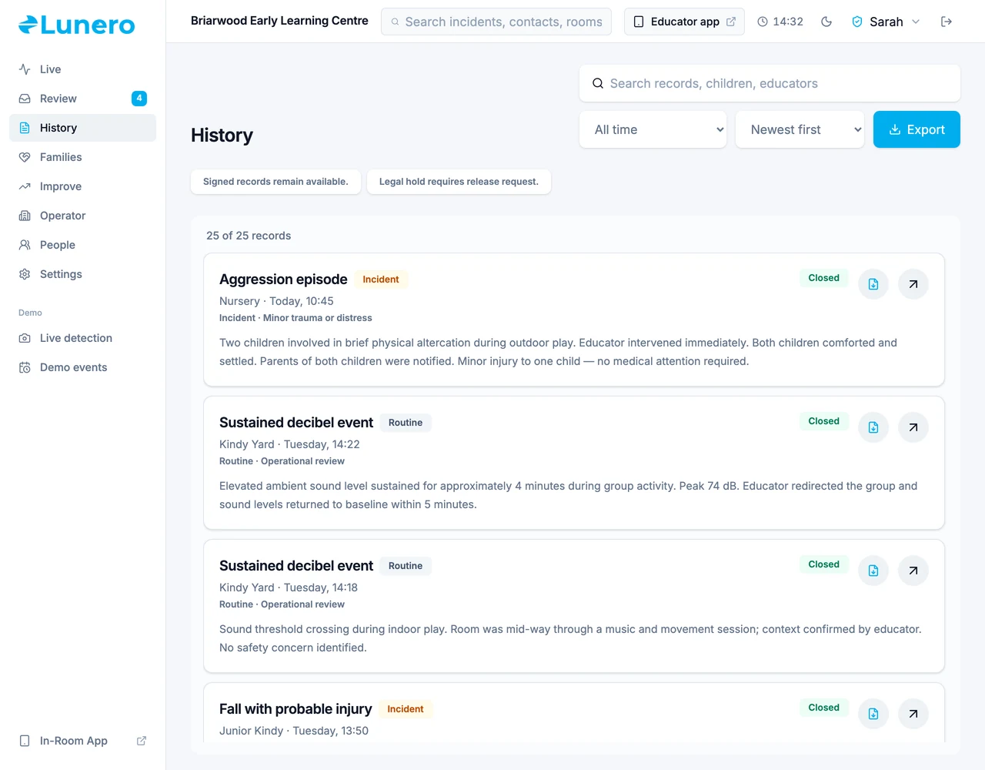Toggle dark mode moon icon
Image resolution: width=985 pixels, height=770 pixels.
[826, 22]
